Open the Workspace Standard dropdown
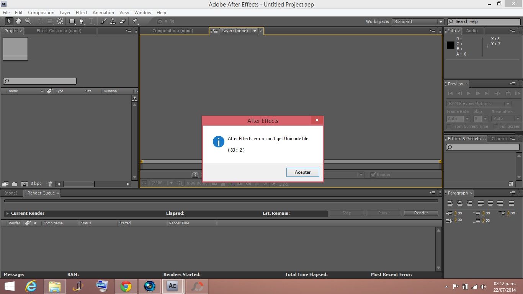This screenshot has height=294, width=523. (x=418, y=22)
